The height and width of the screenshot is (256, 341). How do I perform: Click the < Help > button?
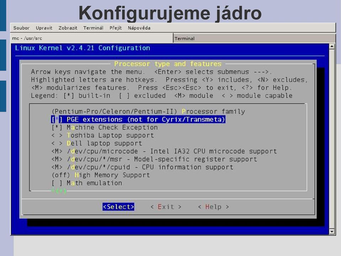coord(214,207)
